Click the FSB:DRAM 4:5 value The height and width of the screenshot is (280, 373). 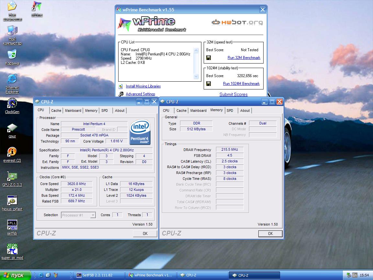click(x=230, y=155)
